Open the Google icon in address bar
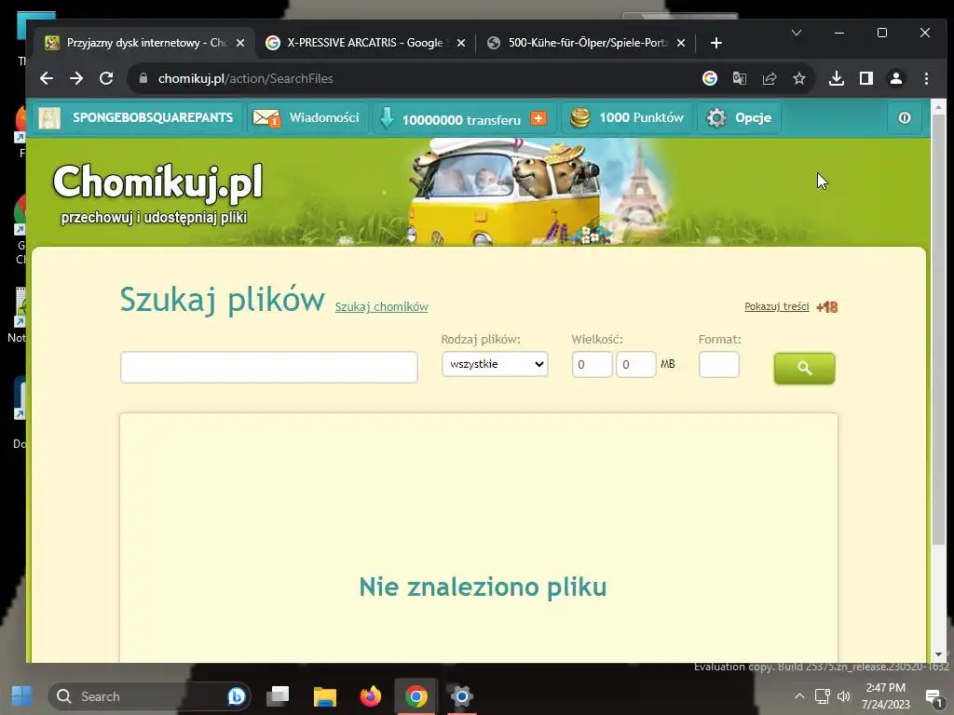 coord(709,78)
